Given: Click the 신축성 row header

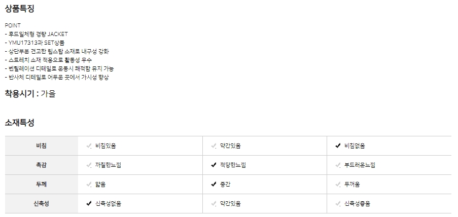Looking at the screenshot, I should point(42,204).
